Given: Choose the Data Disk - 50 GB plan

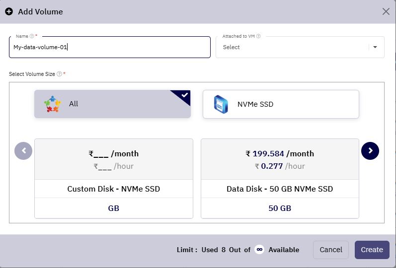Looking at the screenshot, I should pyautogui.click(x=280, y=178).
